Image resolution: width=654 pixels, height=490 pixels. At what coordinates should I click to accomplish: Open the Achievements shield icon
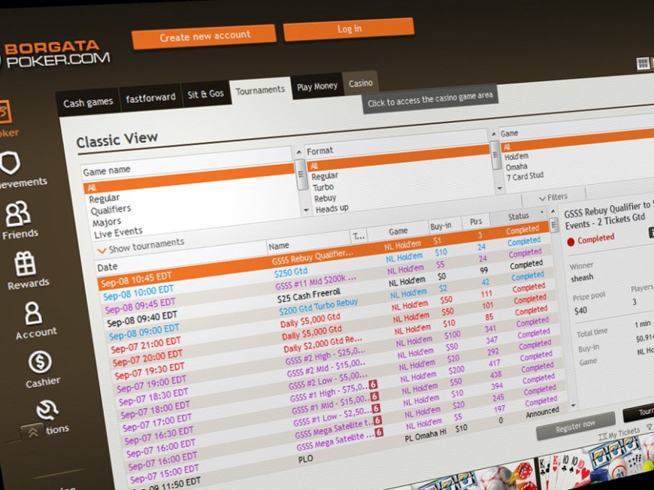[10, 162]
